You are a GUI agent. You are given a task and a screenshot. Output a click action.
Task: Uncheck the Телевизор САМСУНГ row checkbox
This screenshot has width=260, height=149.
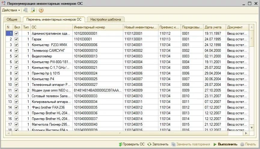click(x=17, y=51)
